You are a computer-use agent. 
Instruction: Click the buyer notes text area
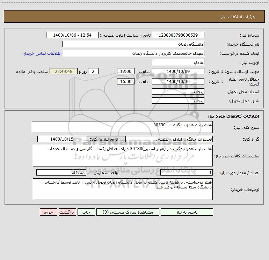(123, 189)
